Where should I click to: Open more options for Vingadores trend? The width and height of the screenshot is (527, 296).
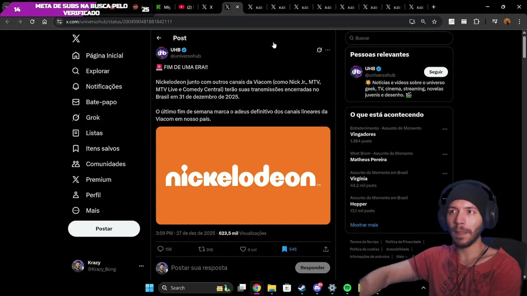pos(445,129)
